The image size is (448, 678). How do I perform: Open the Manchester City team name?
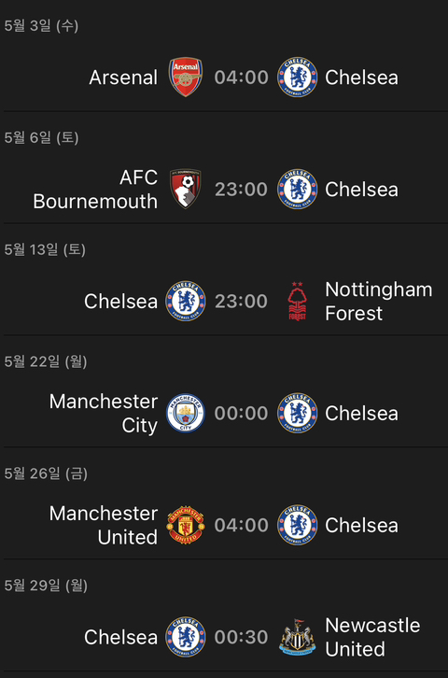point(104,414)
